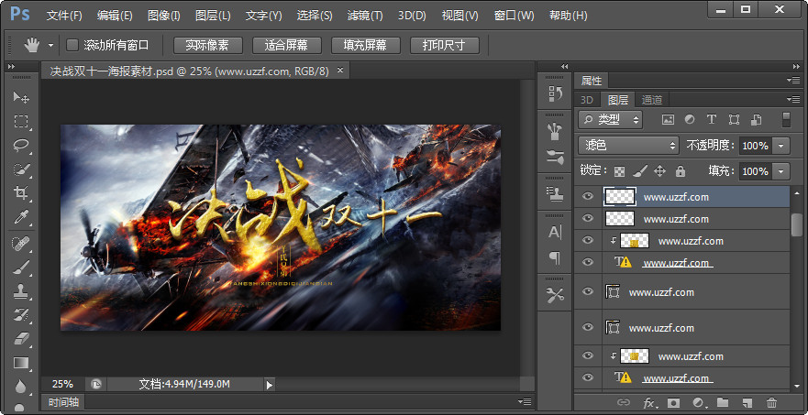Toggle lock position

(x=660, y=171)
